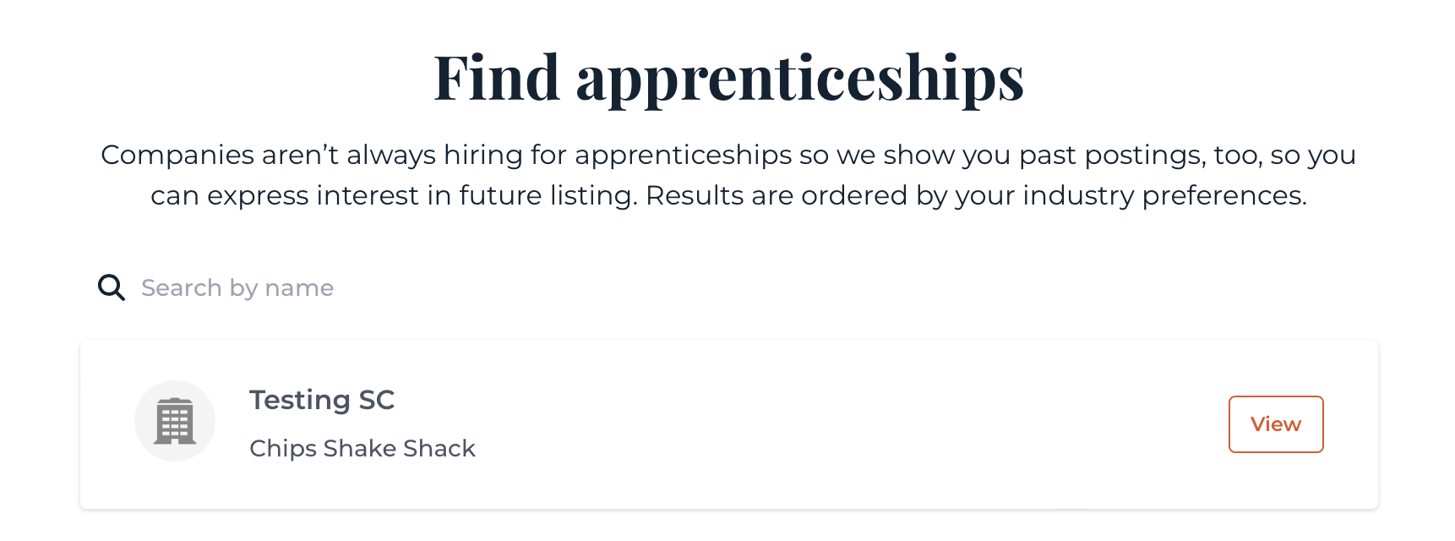1455x541 pixels.
Task: Select the Testing SC title
Action: pos(322,400)
